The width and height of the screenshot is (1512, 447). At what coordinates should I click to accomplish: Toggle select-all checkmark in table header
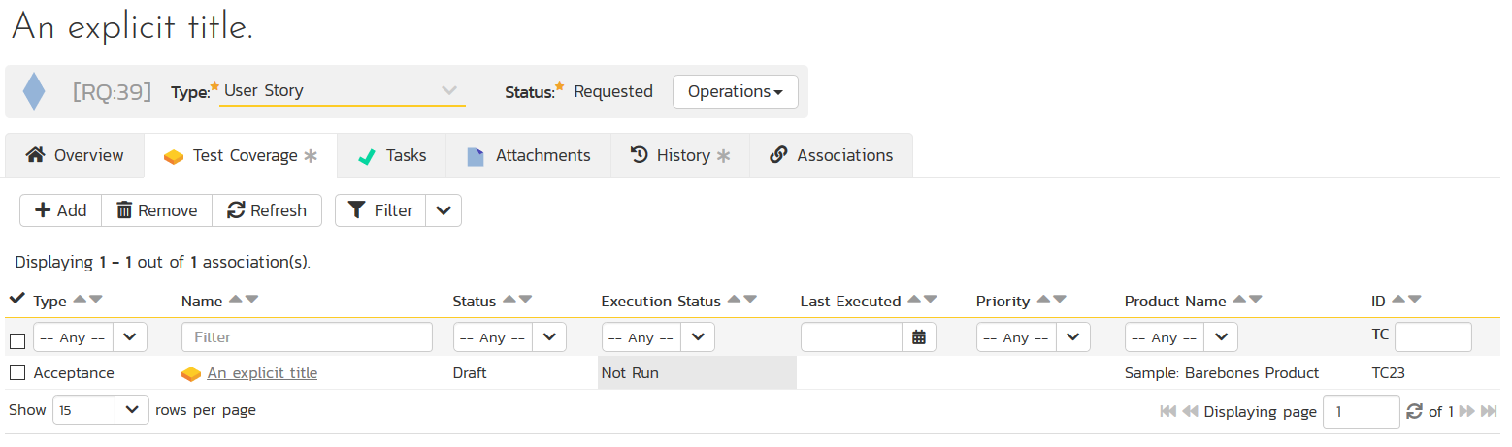click(16, 300)
